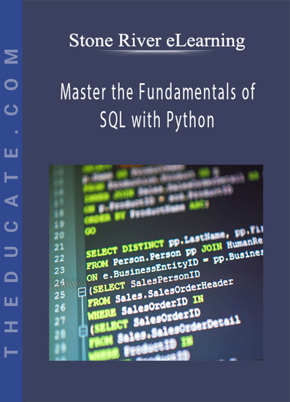Collapse the code block at line 25

pyautogui.click(x=82, y=292)
